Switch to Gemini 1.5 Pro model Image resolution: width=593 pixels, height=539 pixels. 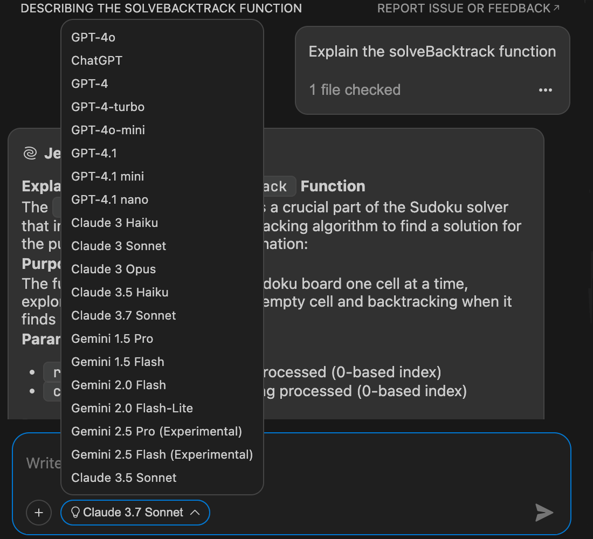[112, 338]
